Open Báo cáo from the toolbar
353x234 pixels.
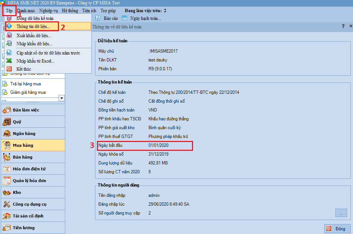[x=111, y=18]
